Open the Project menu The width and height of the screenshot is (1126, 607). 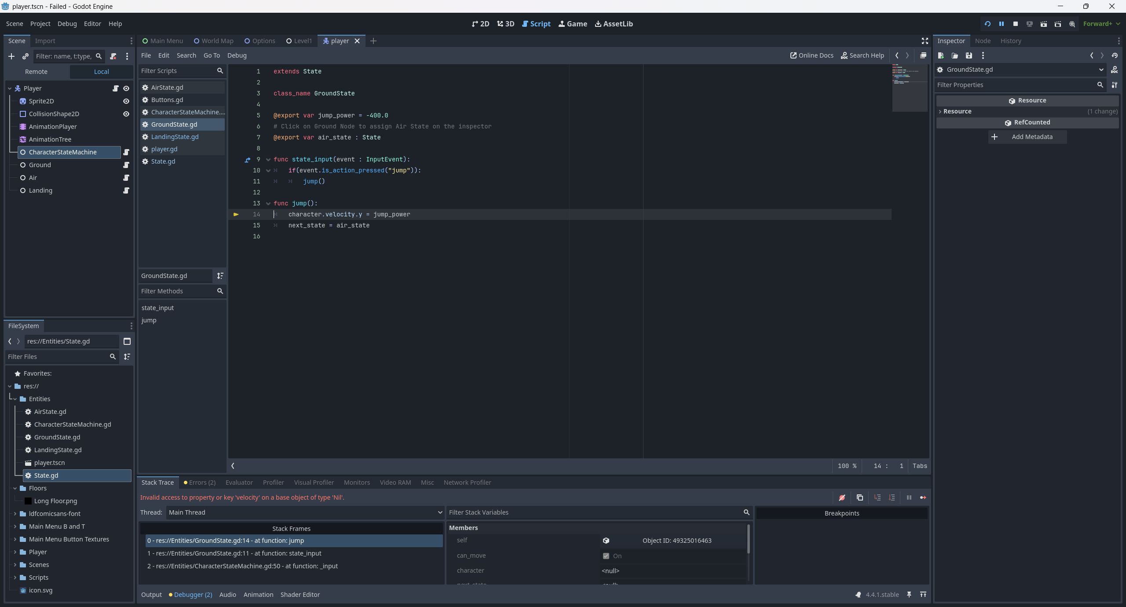click(40, 24)
